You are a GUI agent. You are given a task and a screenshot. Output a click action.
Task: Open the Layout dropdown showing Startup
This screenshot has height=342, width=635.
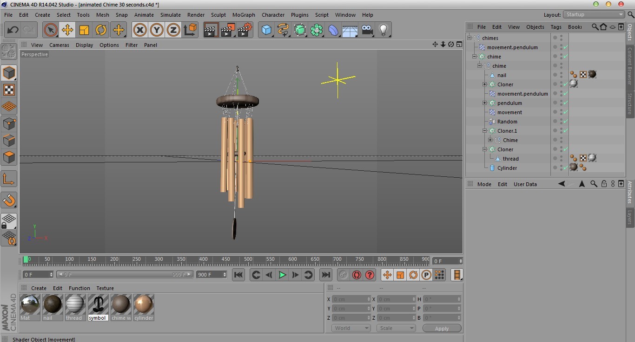594,14
